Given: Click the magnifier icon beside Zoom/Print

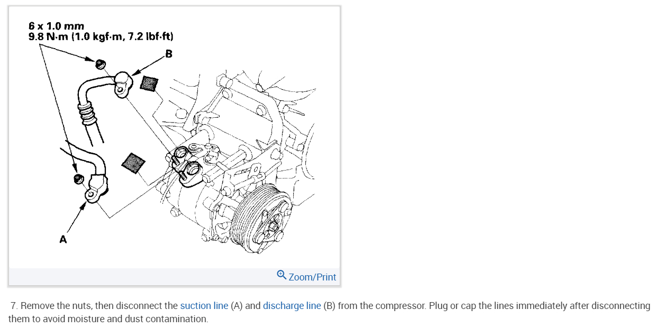Looking at the screenshot, I should tap(282, 275).
